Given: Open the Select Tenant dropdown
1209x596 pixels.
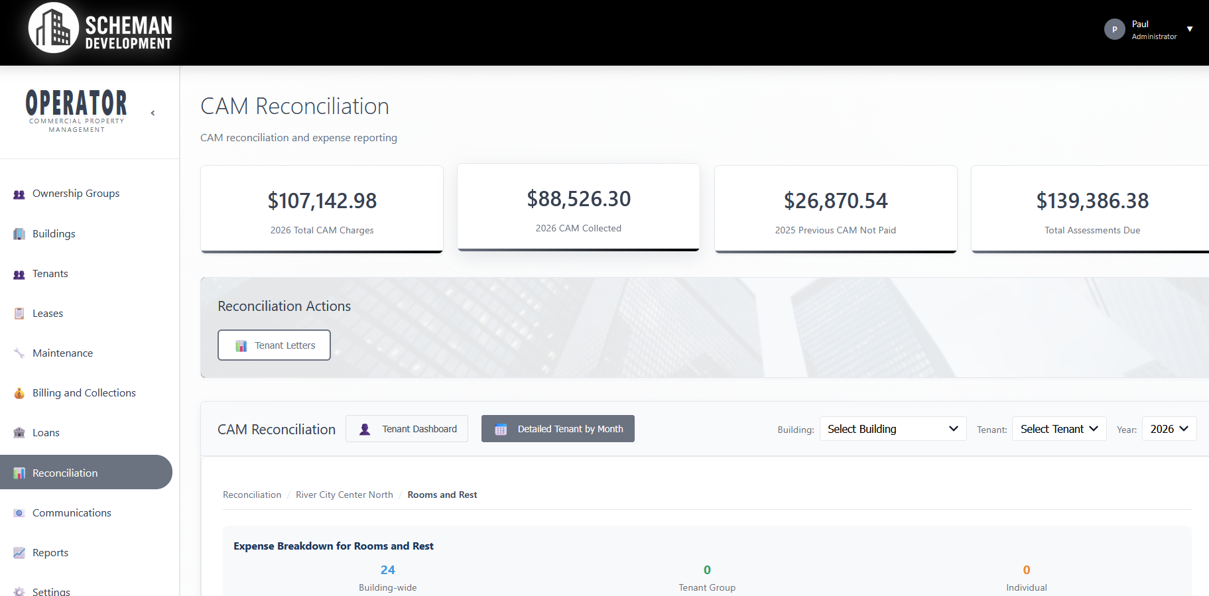Looking at the screenshot, I should (1058, 429).
